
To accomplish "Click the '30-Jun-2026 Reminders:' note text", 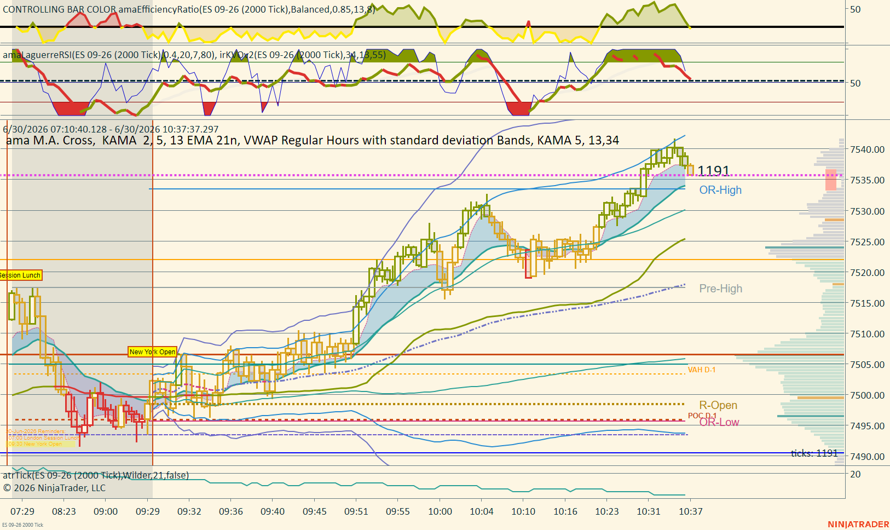I will (x=36, y=431).
